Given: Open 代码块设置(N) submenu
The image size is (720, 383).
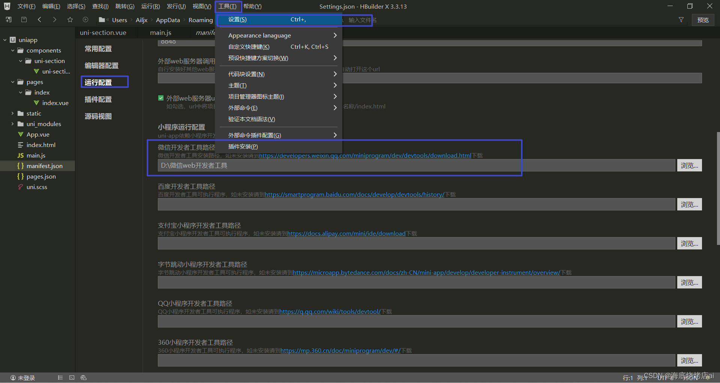Looking at the screenshot, I should [x=279, y=74].
